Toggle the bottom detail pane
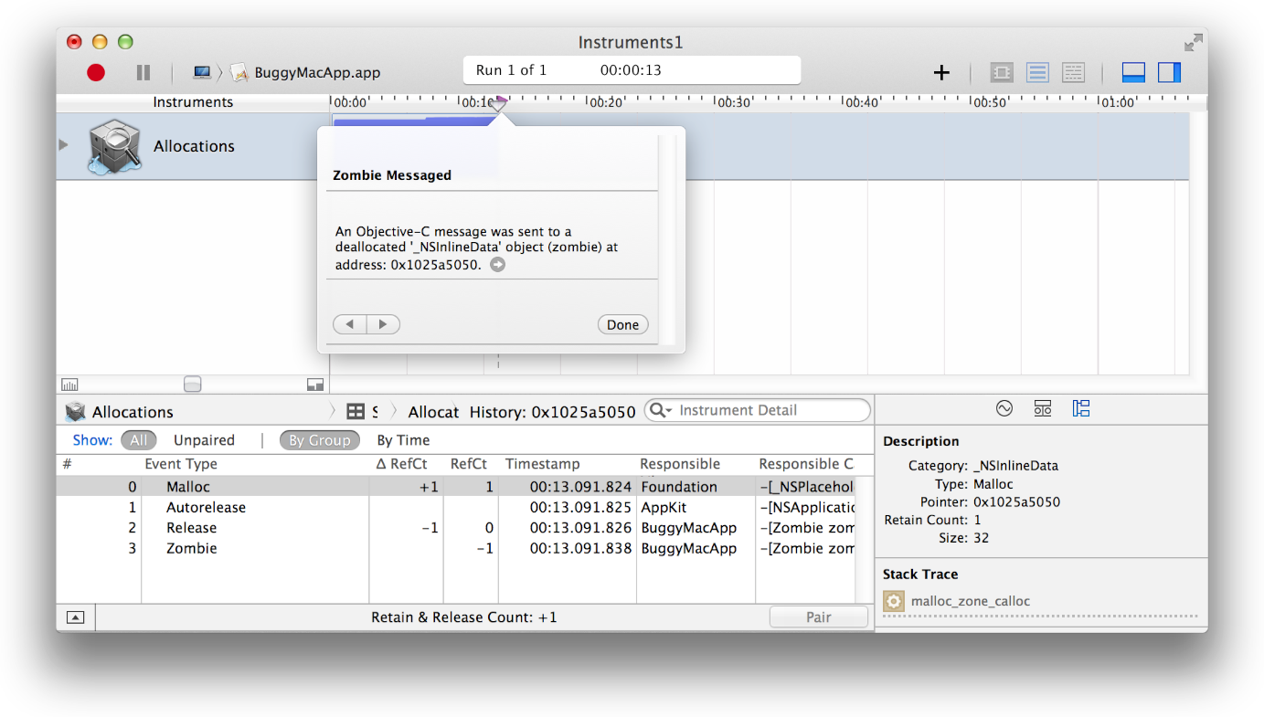This screenshot has width=1264, height=717. click(x=1134, y=72)
